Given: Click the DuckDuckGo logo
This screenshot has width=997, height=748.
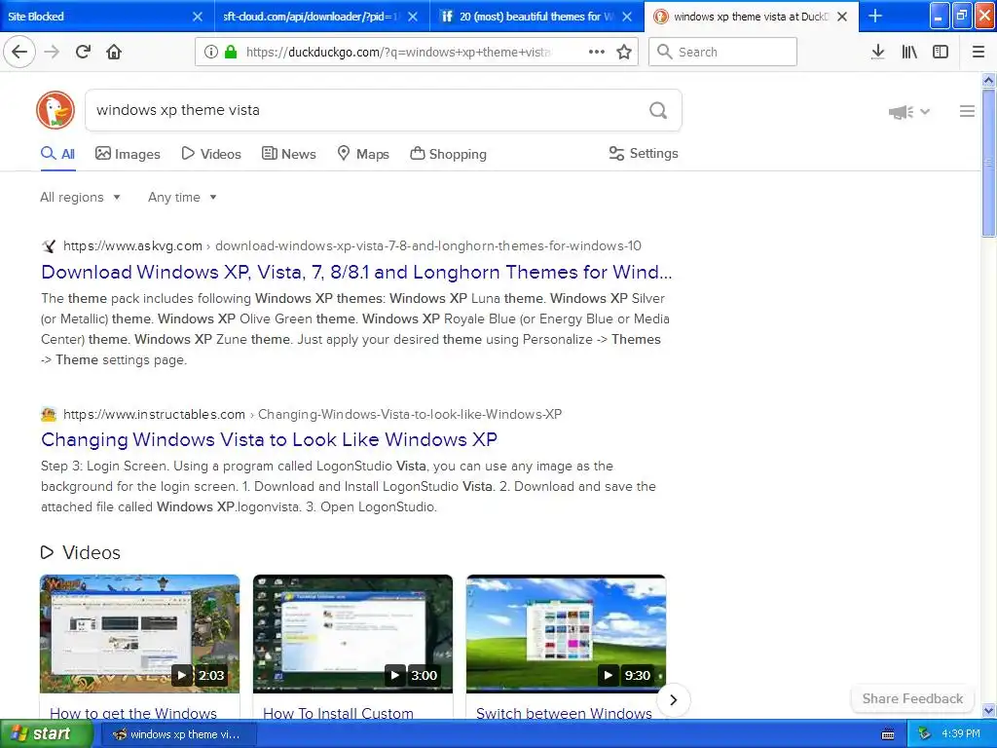Looking at the screenshot, I should tap(55, 110).
